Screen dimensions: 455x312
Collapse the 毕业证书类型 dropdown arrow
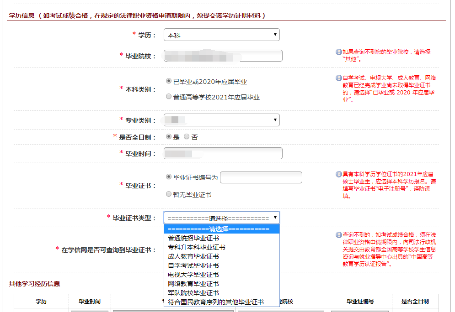(275, 218)
